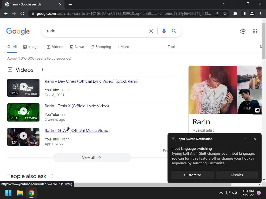Click inside the rarin search field

[x=95, y=31]
